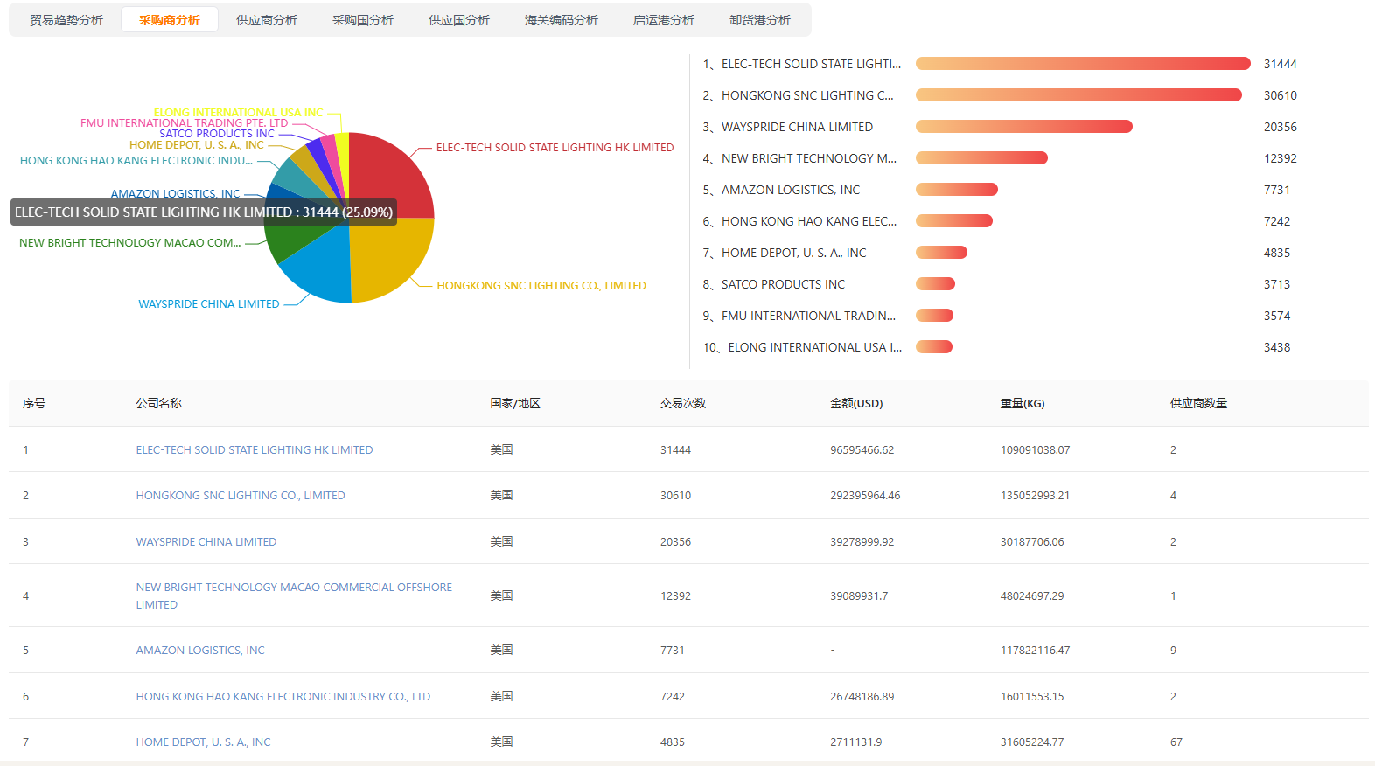The image size is (1375, 766).
Task: Click the 国家/地区 column header
Action: tap(515, 404)
